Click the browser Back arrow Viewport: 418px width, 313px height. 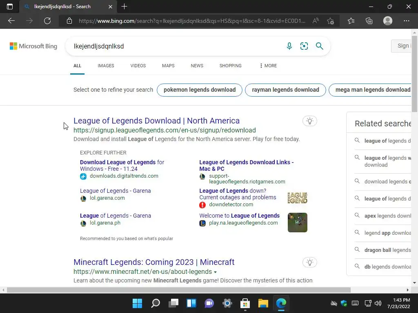tap(11, 21)
